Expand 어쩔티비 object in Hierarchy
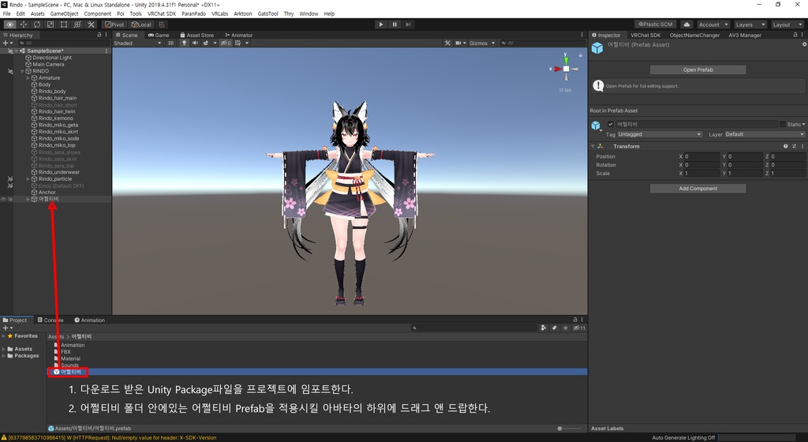808x442 pixels. click(28, 199)
